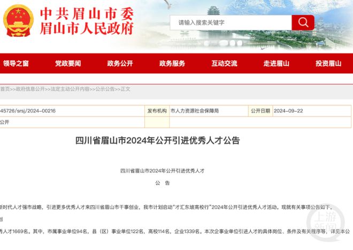Select the 政务服务 navigation item
Image resolution: width=353 pixels, height=250 pixels.
[172, 63]
